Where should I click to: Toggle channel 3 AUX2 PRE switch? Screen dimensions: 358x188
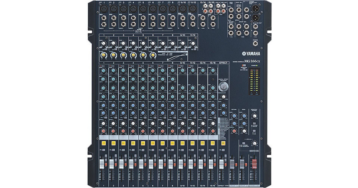[126, 117]
